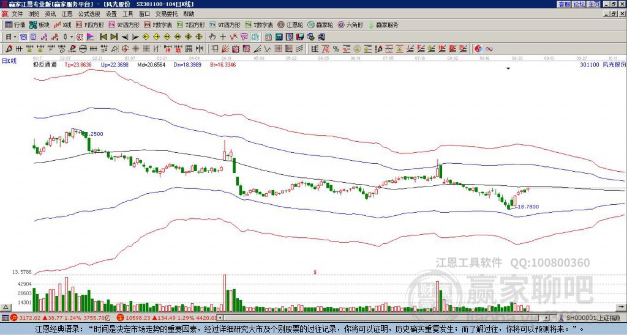Image resolution: width=627 pixels, height=335 pixels.
Task: Open the 江恩 menu
Action: pos(67,14)
